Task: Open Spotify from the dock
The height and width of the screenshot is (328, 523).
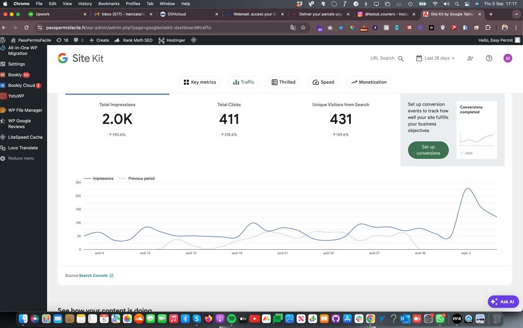Action: pos(231,319)
